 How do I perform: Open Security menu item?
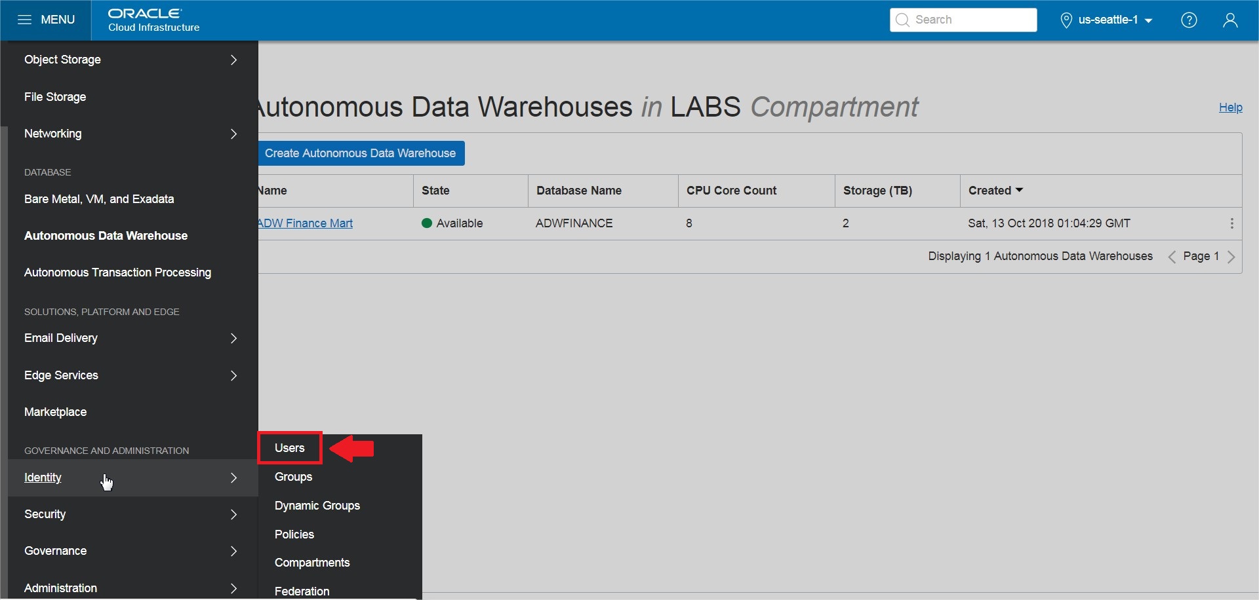click(x=45, y=514)
